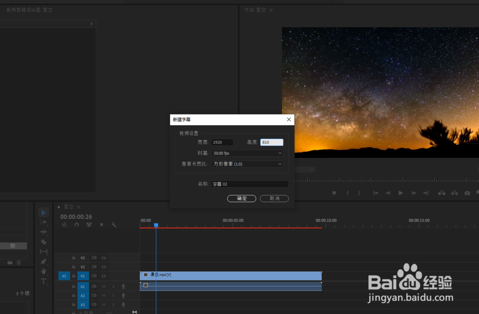Screen dimensions: 479x314
Task: Select the Hand tool
Action: coord(44,271)
